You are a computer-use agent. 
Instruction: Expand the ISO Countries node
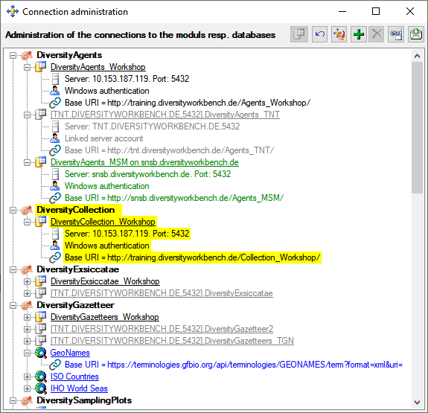(x=27, y=377)
